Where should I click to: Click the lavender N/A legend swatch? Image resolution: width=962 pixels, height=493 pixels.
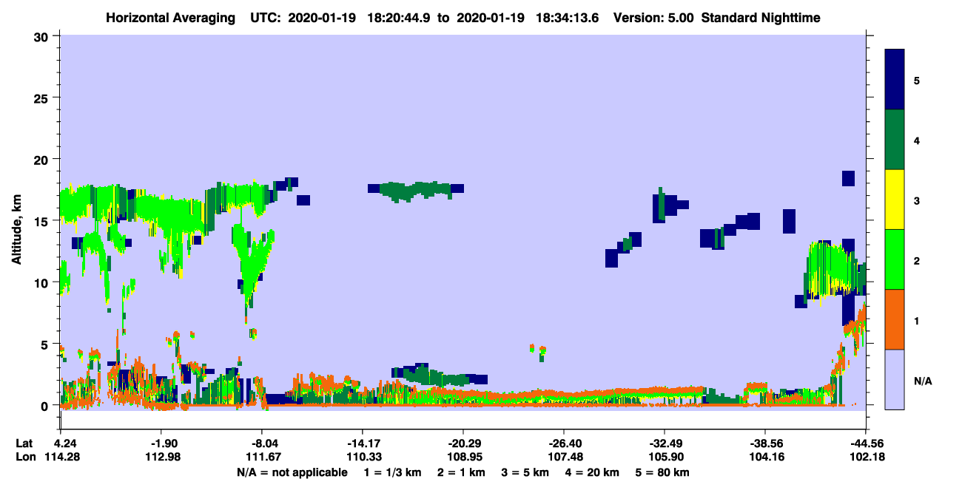tap(895, 378)
